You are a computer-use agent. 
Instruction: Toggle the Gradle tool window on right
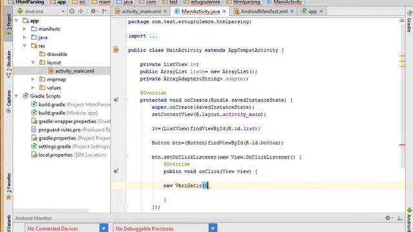409,21
